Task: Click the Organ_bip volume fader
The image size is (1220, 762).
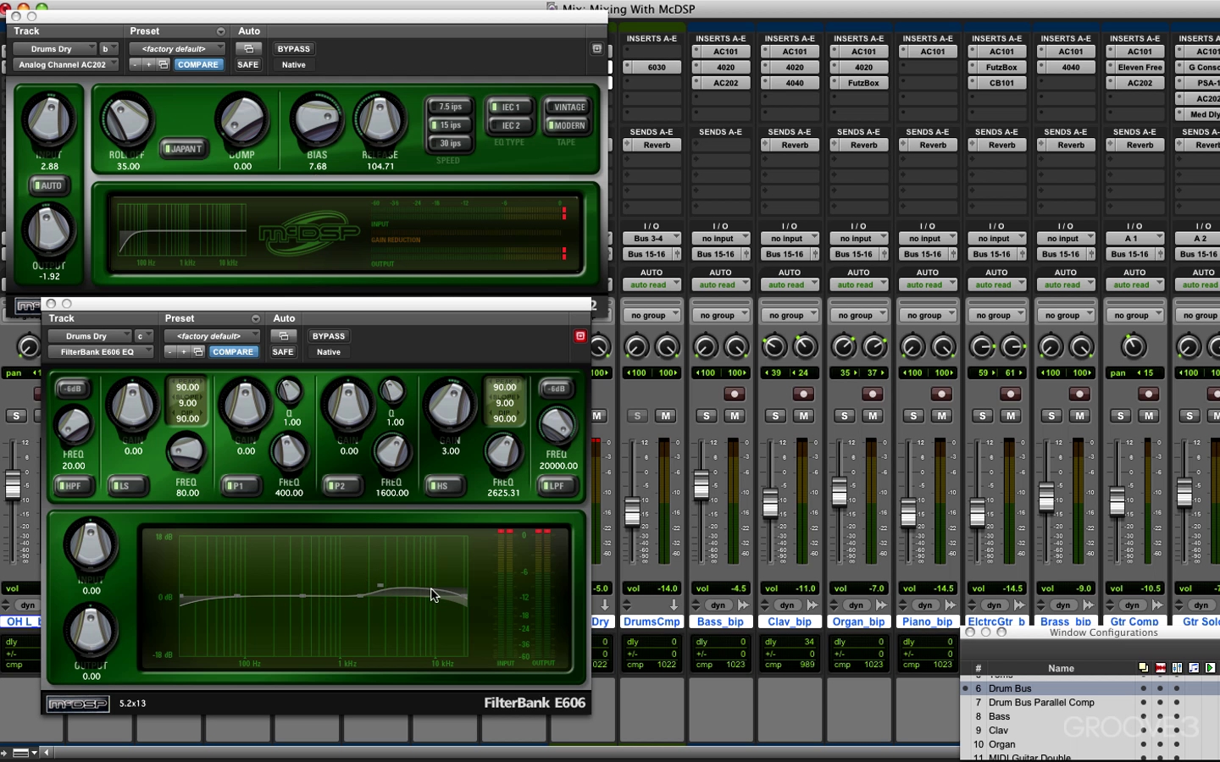Action: [x=840, y=492]
